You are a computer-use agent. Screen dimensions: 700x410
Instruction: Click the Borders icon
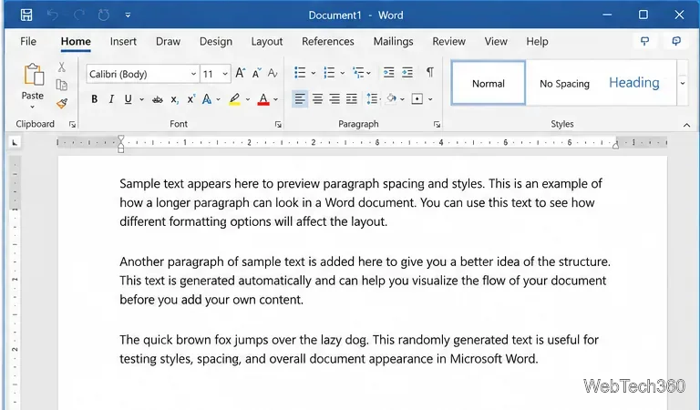417,98
